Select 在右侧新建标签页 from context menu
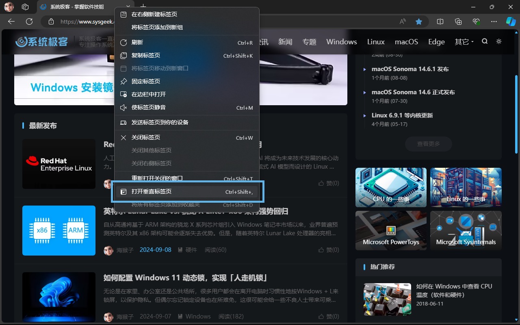 point(187,14)
